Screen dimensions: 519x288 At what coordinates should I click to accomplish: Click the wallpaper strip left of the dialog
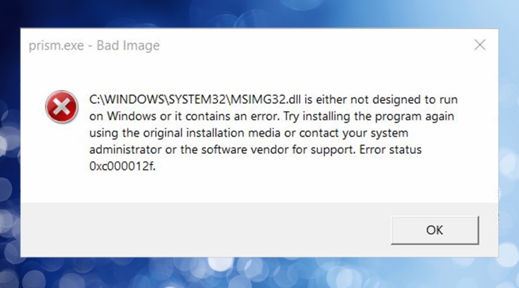(x=10, y=142)
